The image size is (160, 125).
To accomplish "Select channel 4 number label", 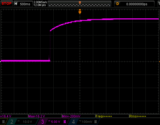I will coord(73,122).
